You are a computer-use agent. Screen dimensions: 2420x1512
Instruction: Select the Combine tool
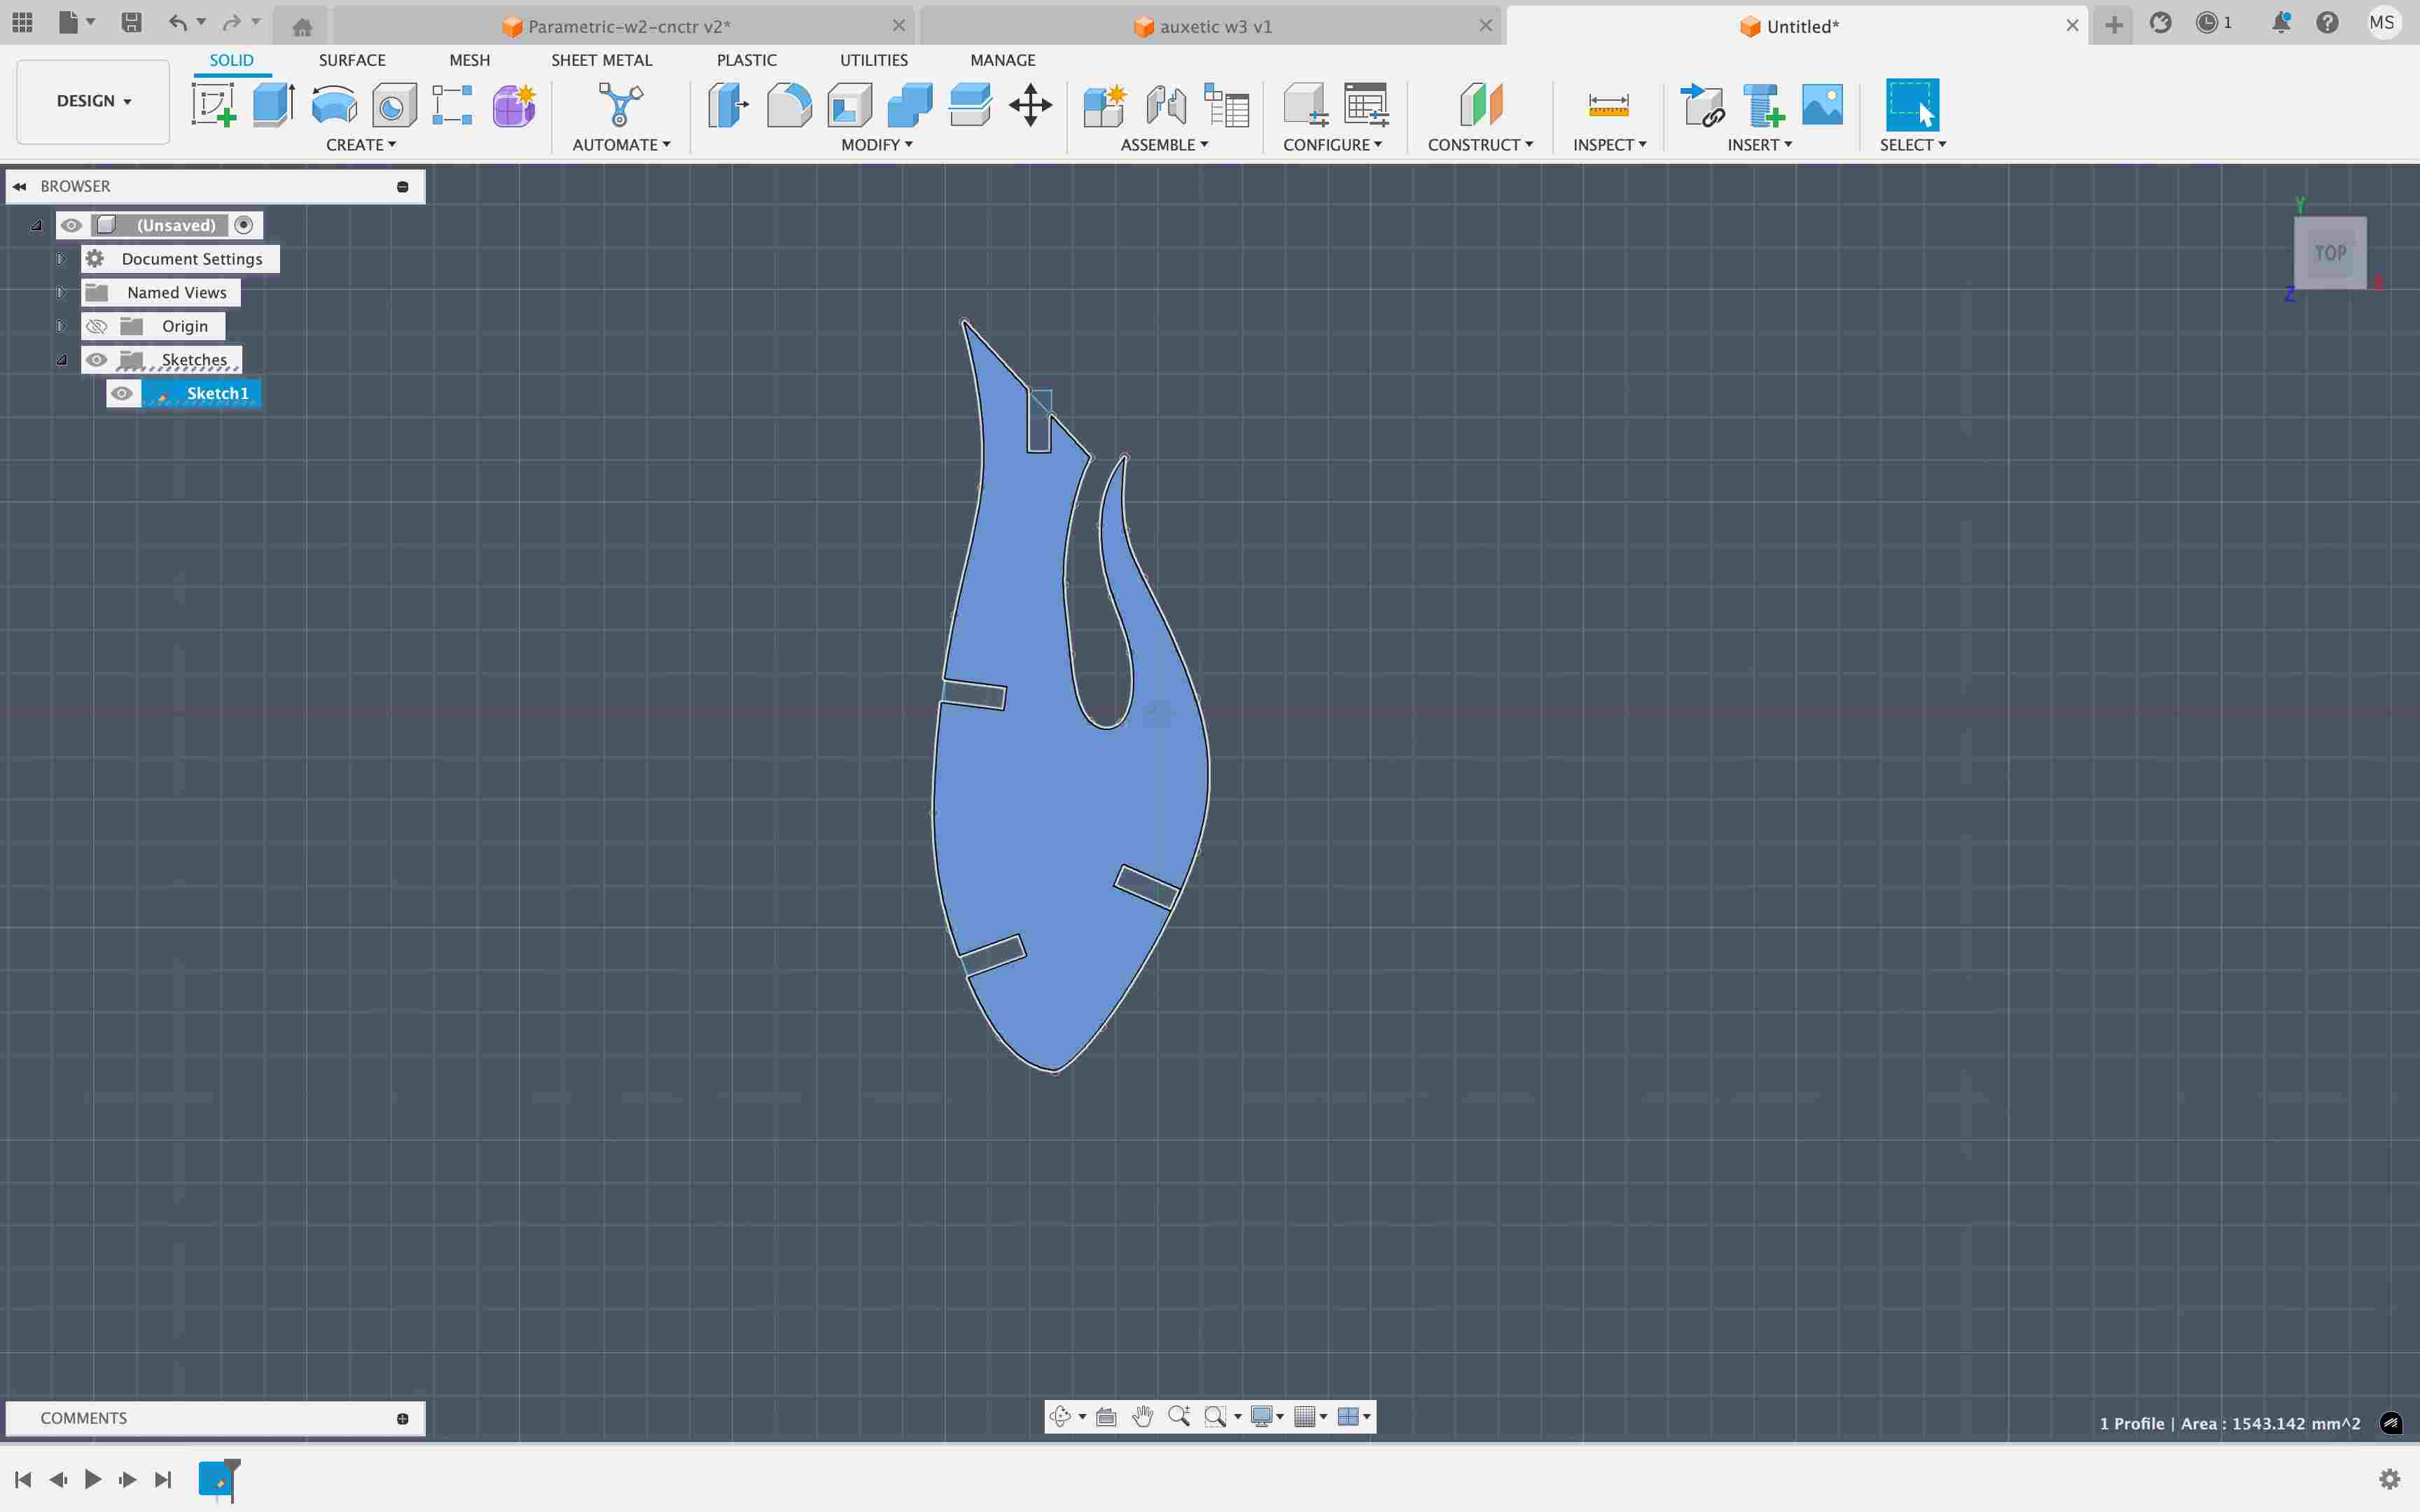click(909, 105)
